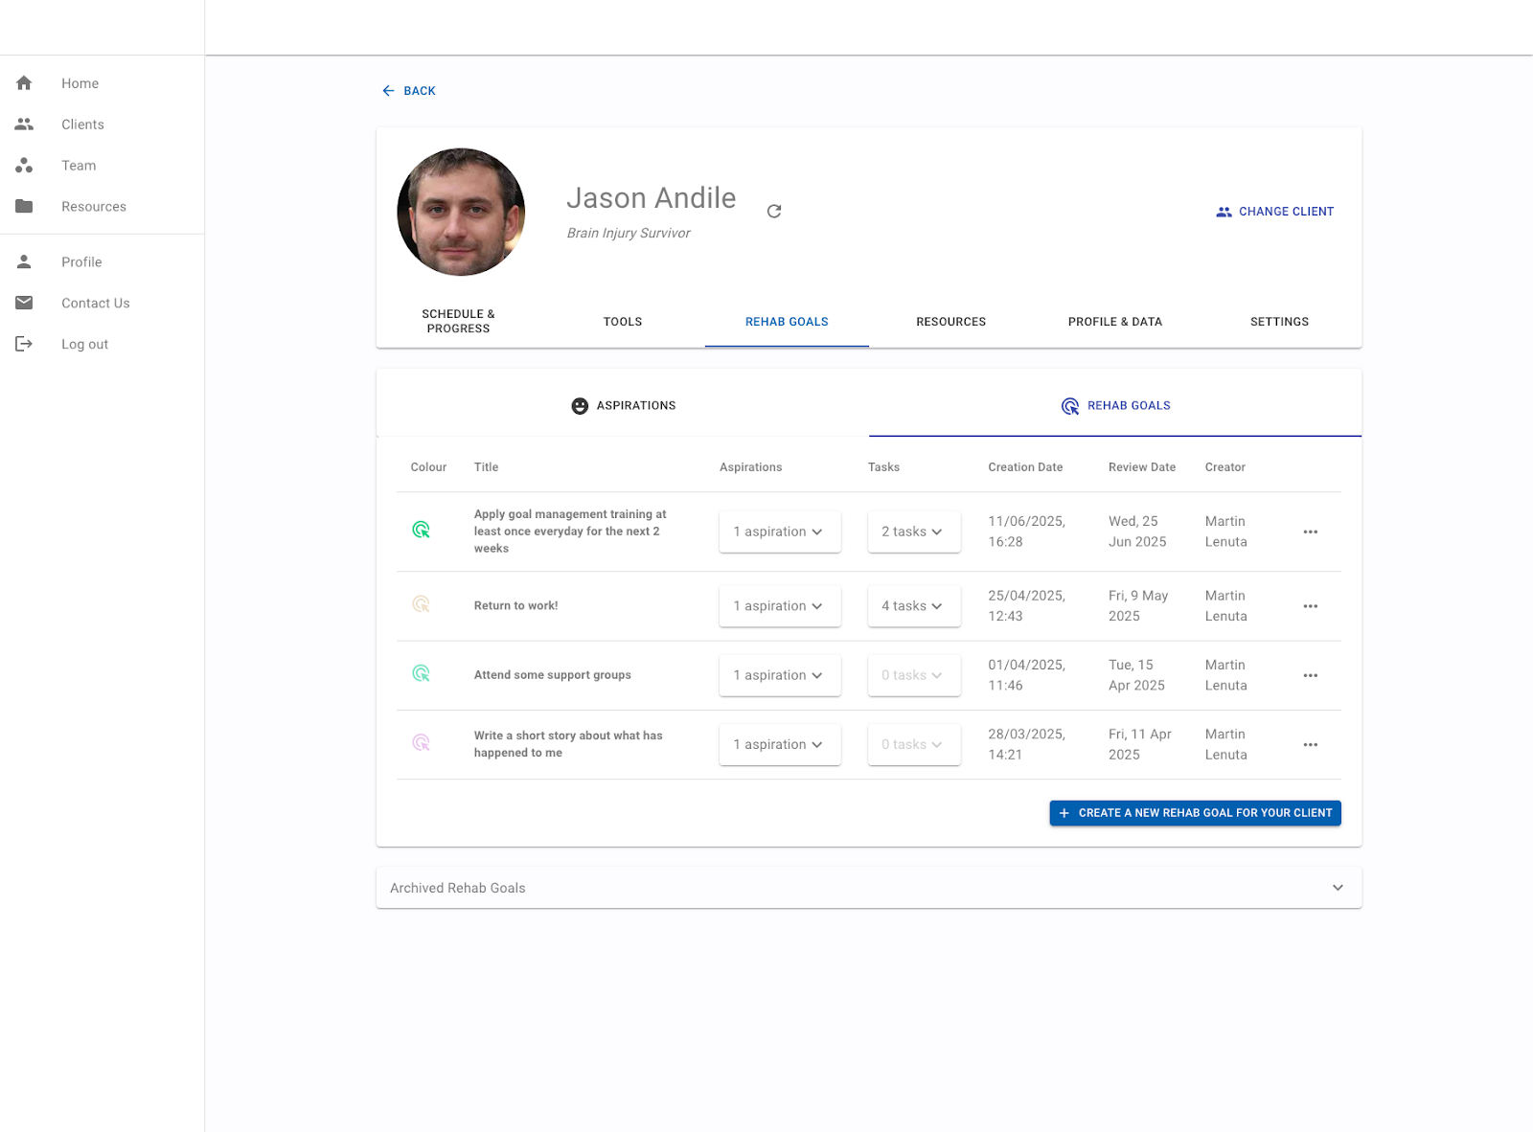1533x1132 pixels.
Task: Open the Team menu item
Action: click(102, 166)
